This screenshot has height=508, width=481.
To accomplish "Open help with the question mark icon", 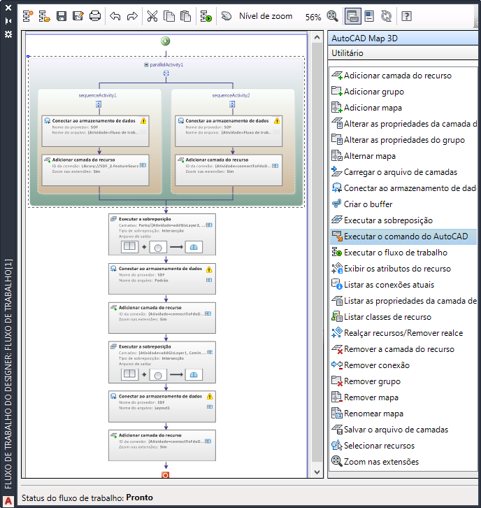I will pos(407,16).
